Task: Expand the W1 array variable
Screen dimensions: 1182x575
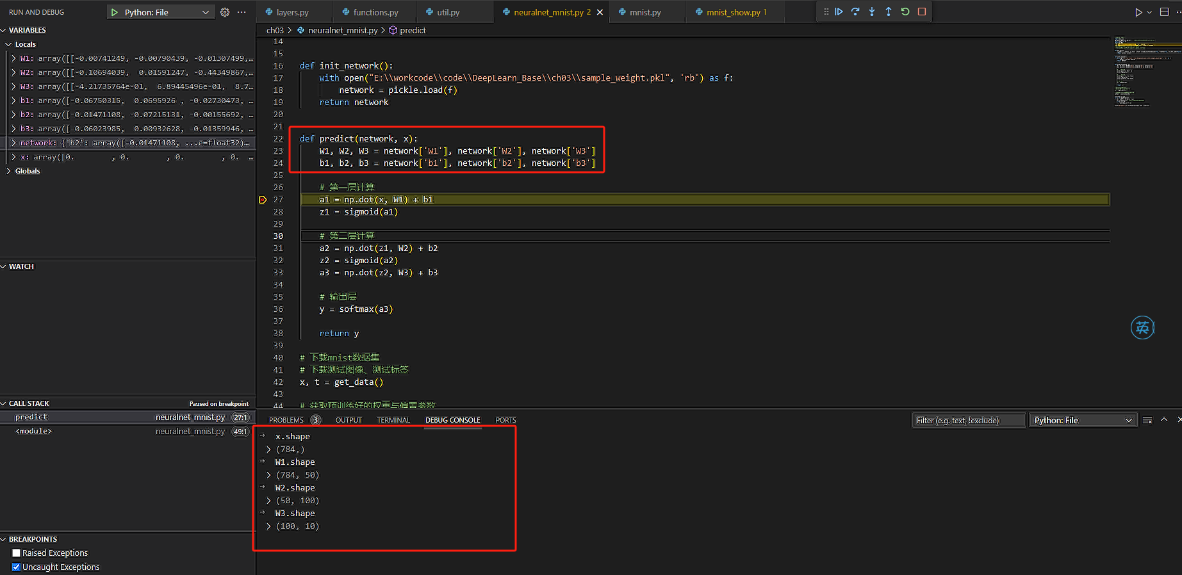Action: (x=13, y=58)
